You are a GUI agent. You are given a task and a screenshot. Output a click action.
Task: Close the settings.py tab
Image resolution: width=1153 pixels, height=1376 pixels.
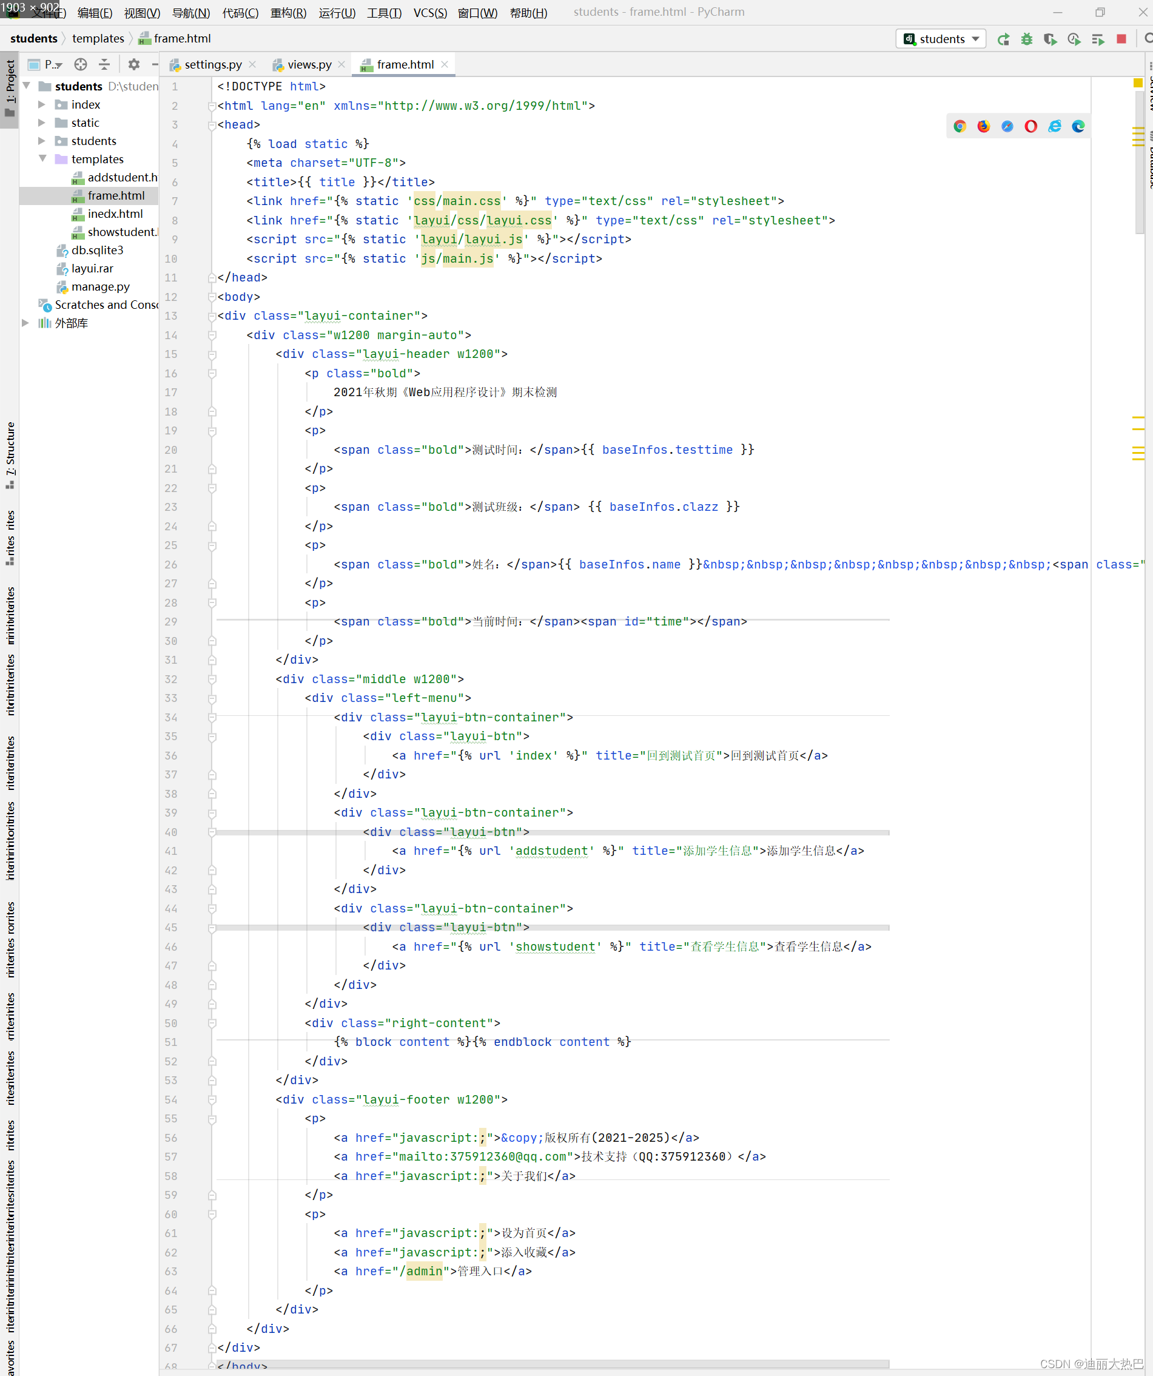253,64
